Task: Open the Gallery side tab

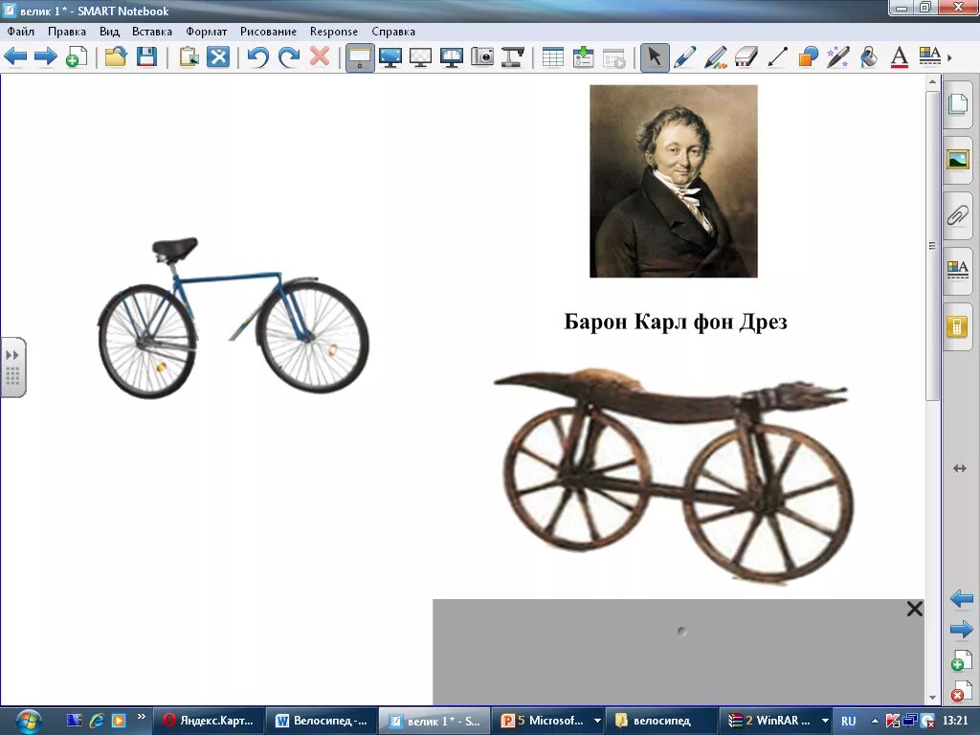Action: point(957,160)
